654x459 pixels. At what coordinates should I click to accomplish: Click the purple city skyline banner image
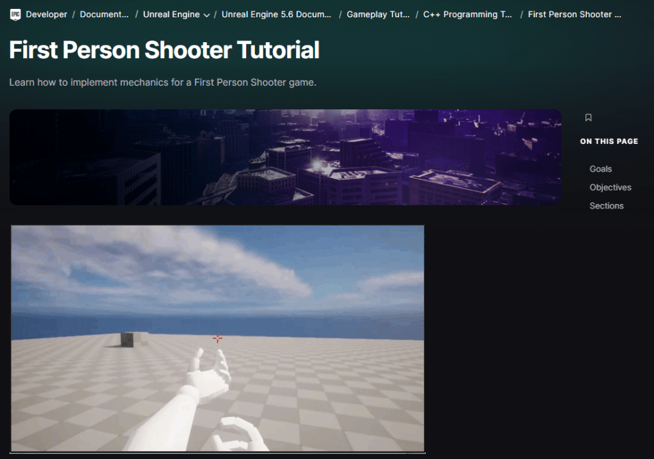click(x=285, y=157)
